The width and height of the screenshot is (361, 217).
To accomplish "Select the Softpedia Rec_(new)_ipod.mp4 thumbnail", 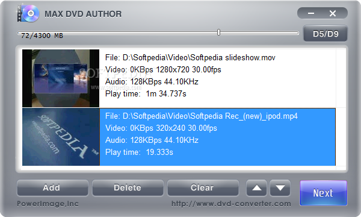I will point(61,137).
